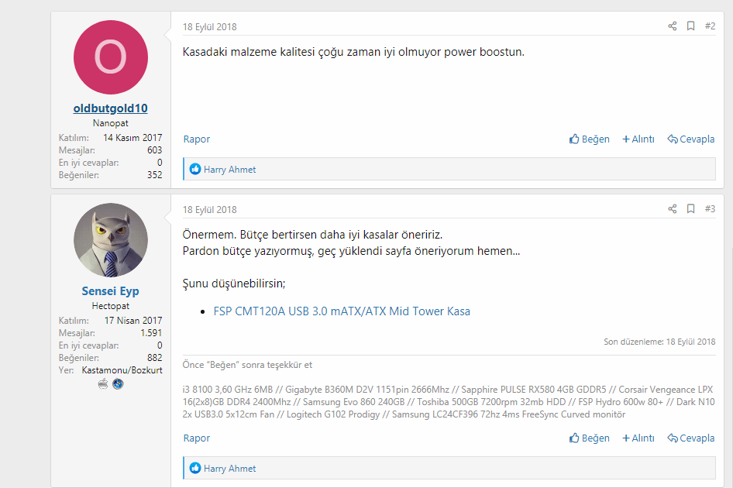
Task: Share post #2 via share icon
Action: (x=673, y=26)
